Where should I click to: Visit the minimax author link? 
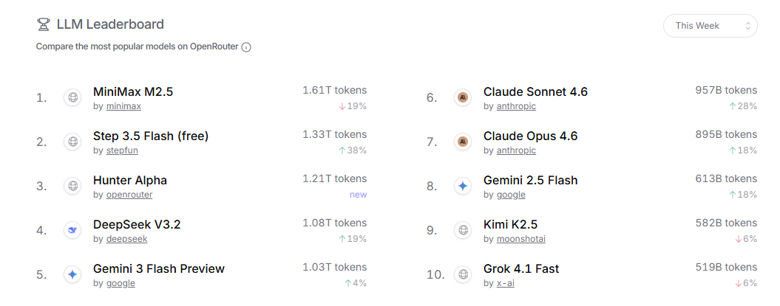123,106
